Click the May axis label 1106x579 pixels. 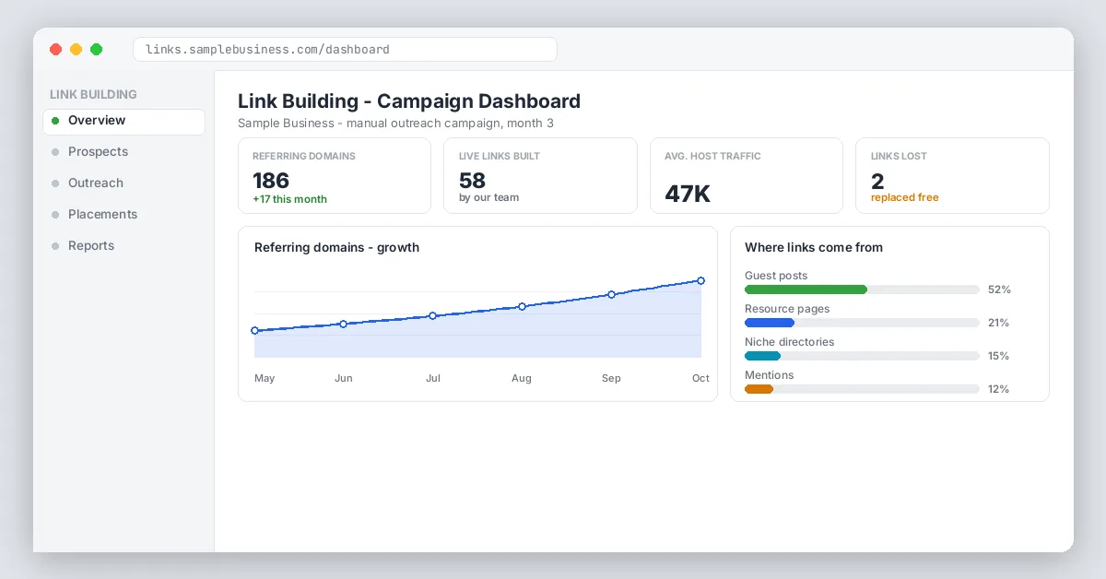[265, 378]
